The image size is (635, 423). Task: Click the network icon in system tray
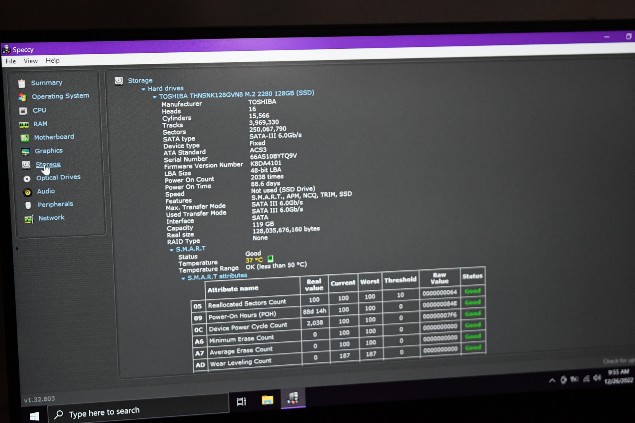586,379
